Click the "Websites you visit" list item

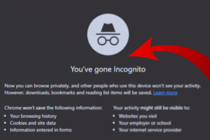tap(138, 116)
